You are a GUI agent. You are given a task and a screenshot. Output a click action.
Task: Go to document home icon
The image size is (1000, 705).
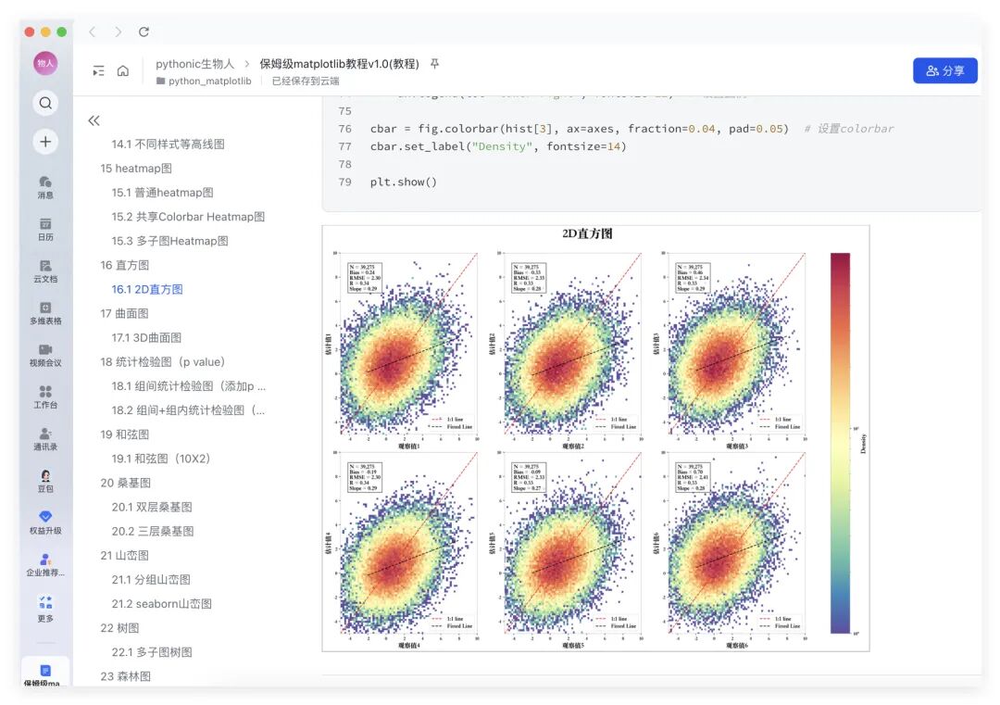123,70
